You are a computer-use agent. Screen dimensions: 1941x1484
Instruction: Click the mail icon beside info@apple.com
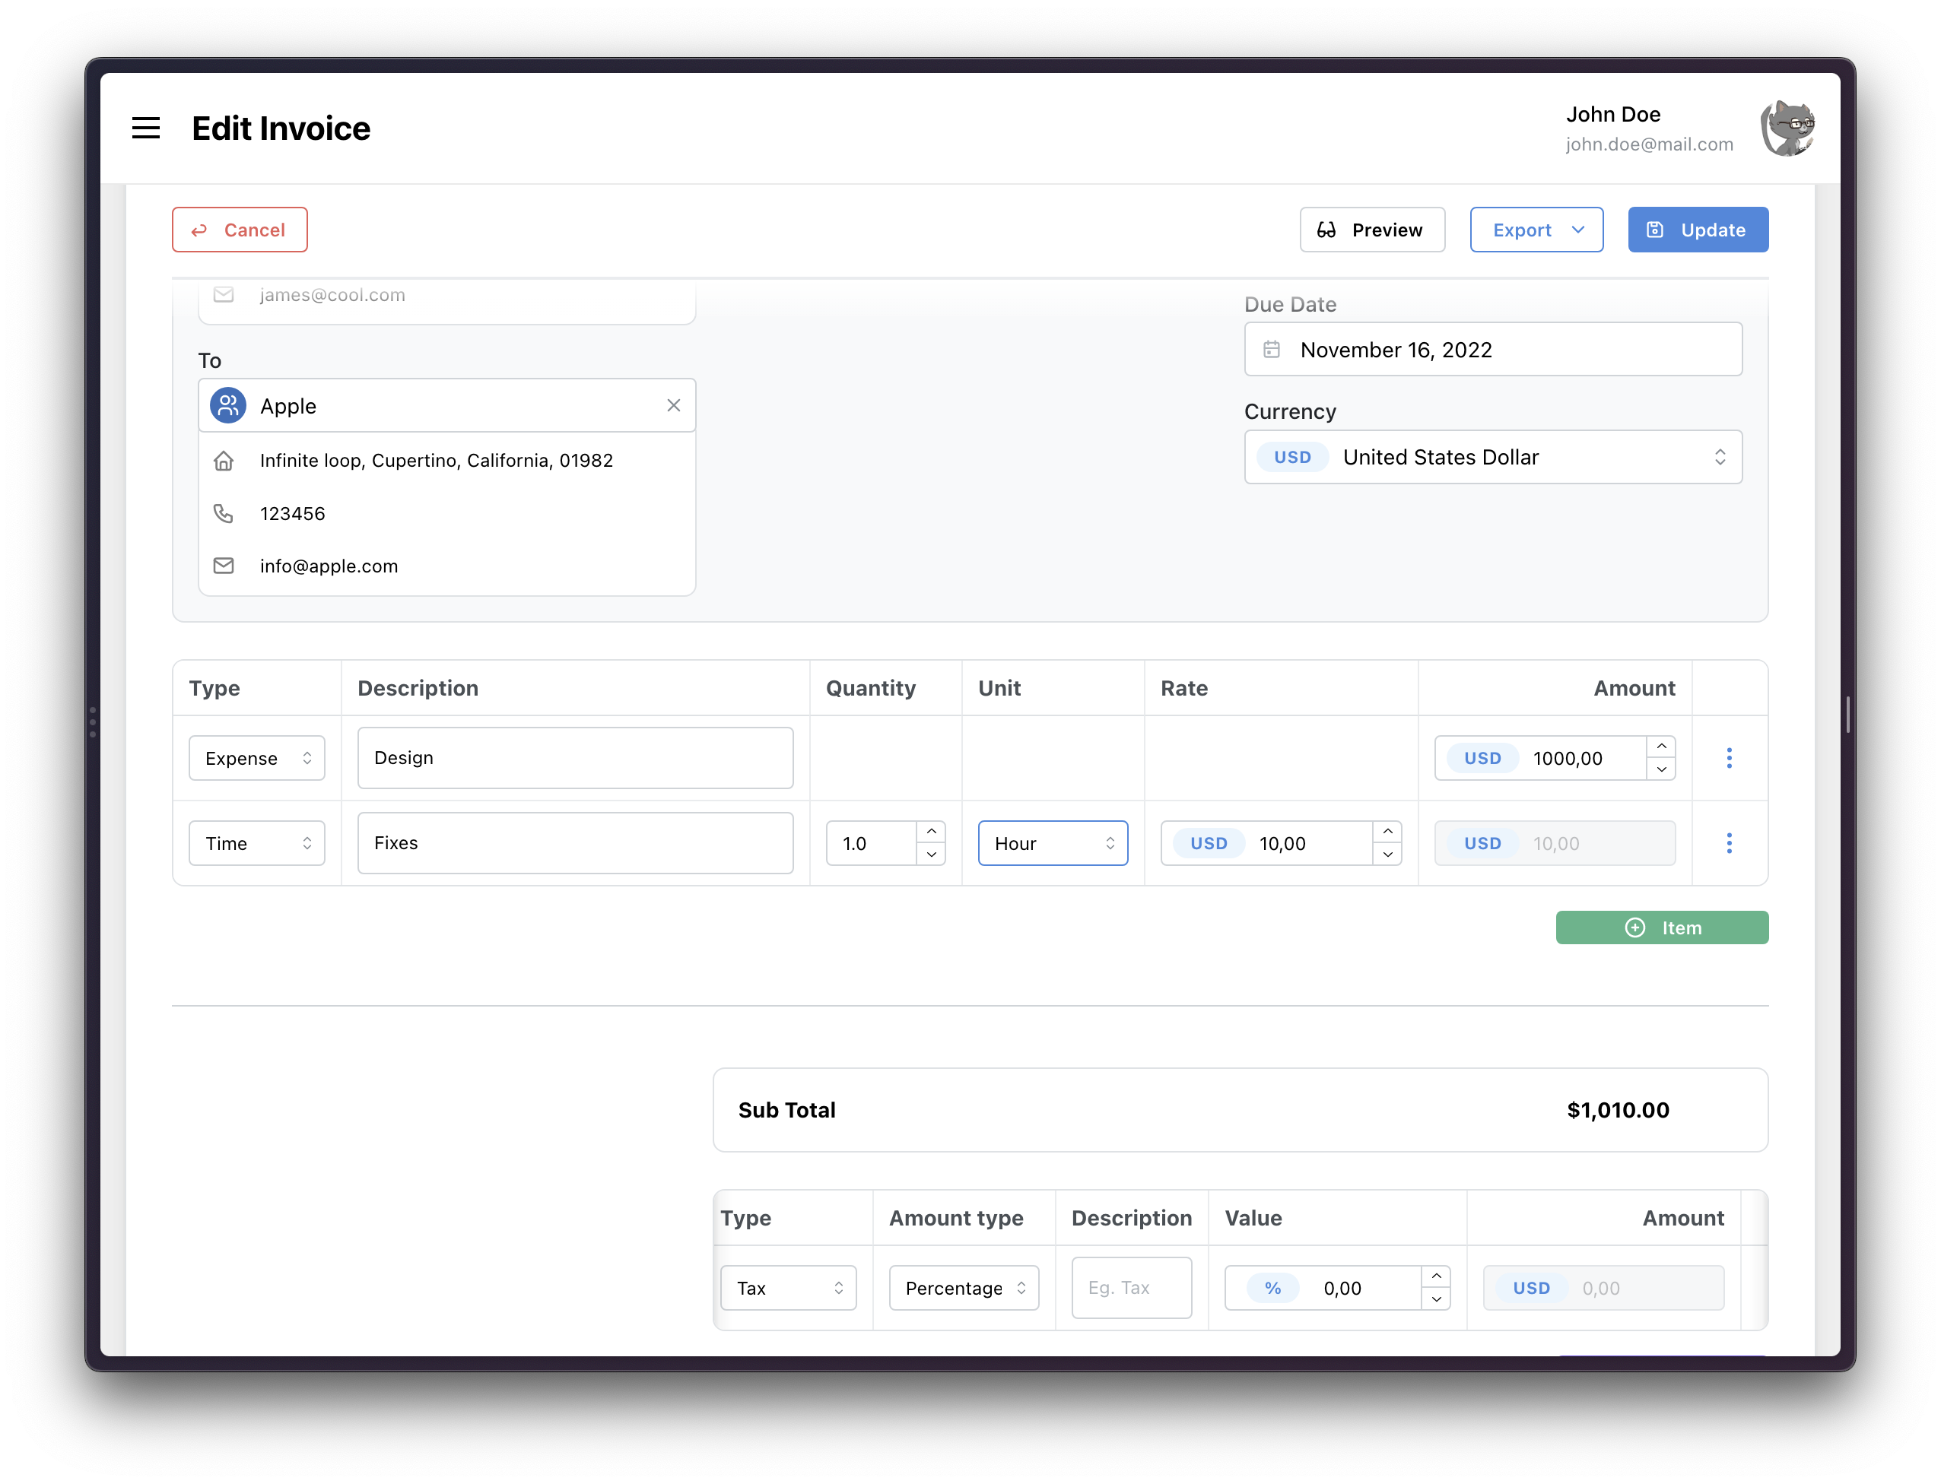point(224,566)
